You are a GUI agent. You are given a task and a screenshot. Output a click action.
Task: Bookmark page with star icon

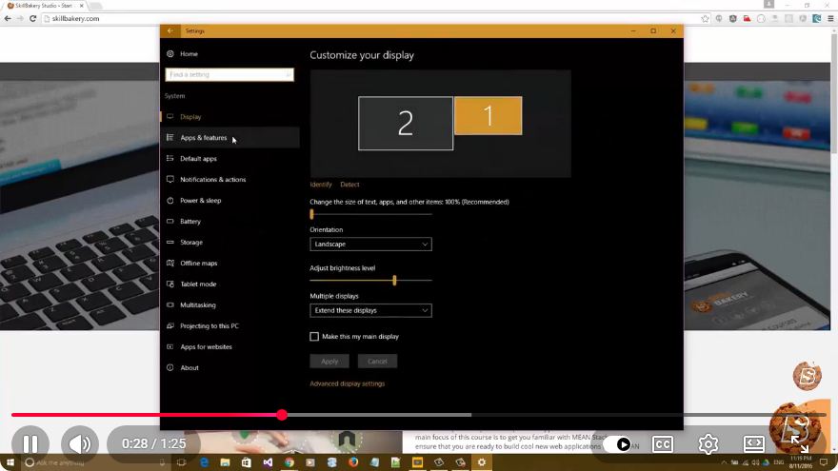[x=705, y=18]
